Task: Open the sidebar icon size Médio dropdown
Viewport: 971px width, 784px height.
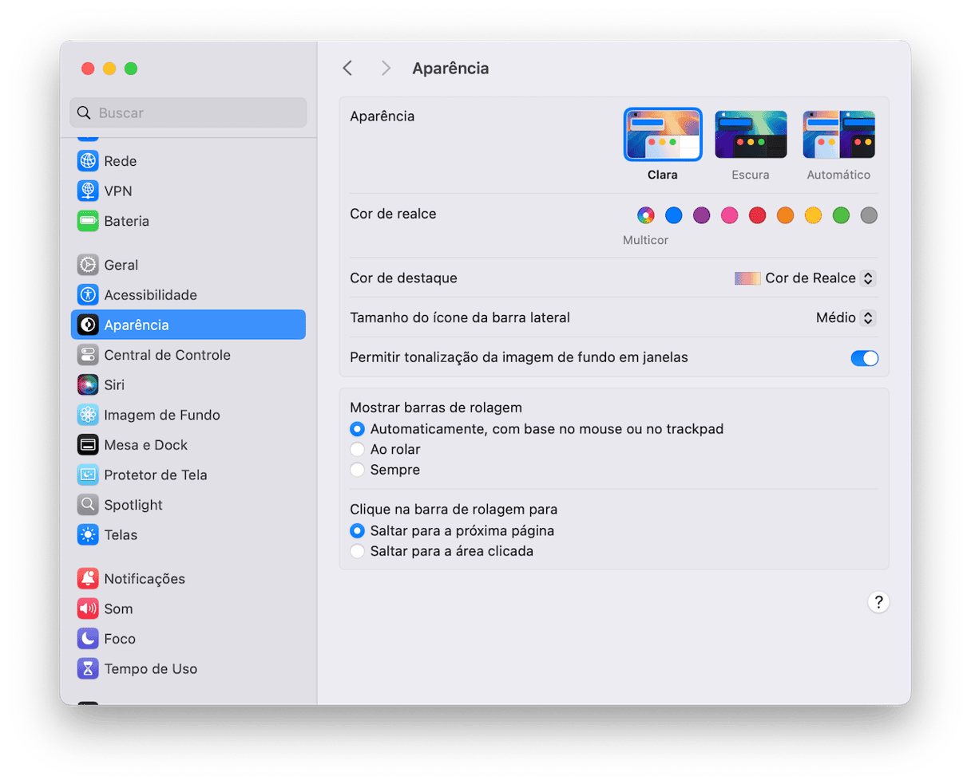Action: pyautogui.click(x=846, y=318)
